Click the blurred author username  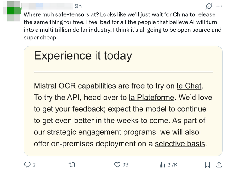pos(46,6)
